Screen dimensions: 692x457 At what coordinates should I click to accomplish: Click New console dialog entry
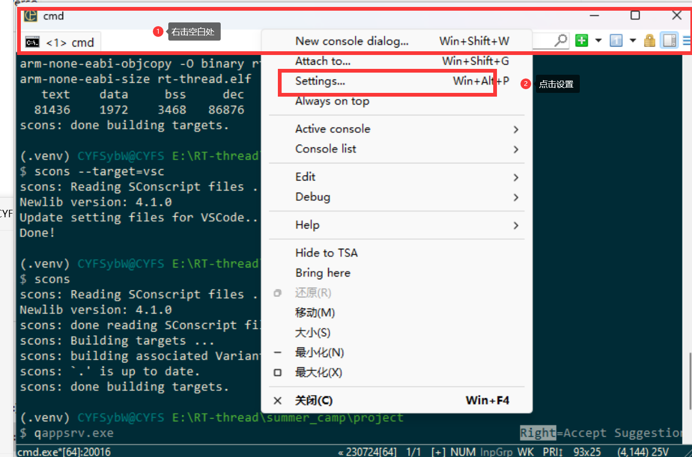[x=352, y=41]
